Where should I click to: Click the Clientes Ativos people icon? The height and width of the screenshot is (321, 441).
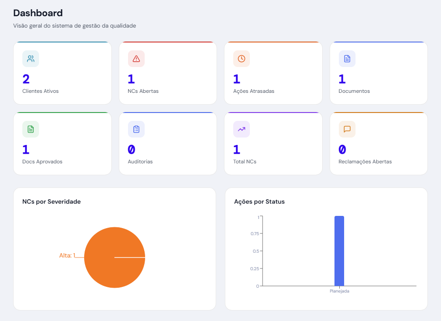(x=31, y=58)
